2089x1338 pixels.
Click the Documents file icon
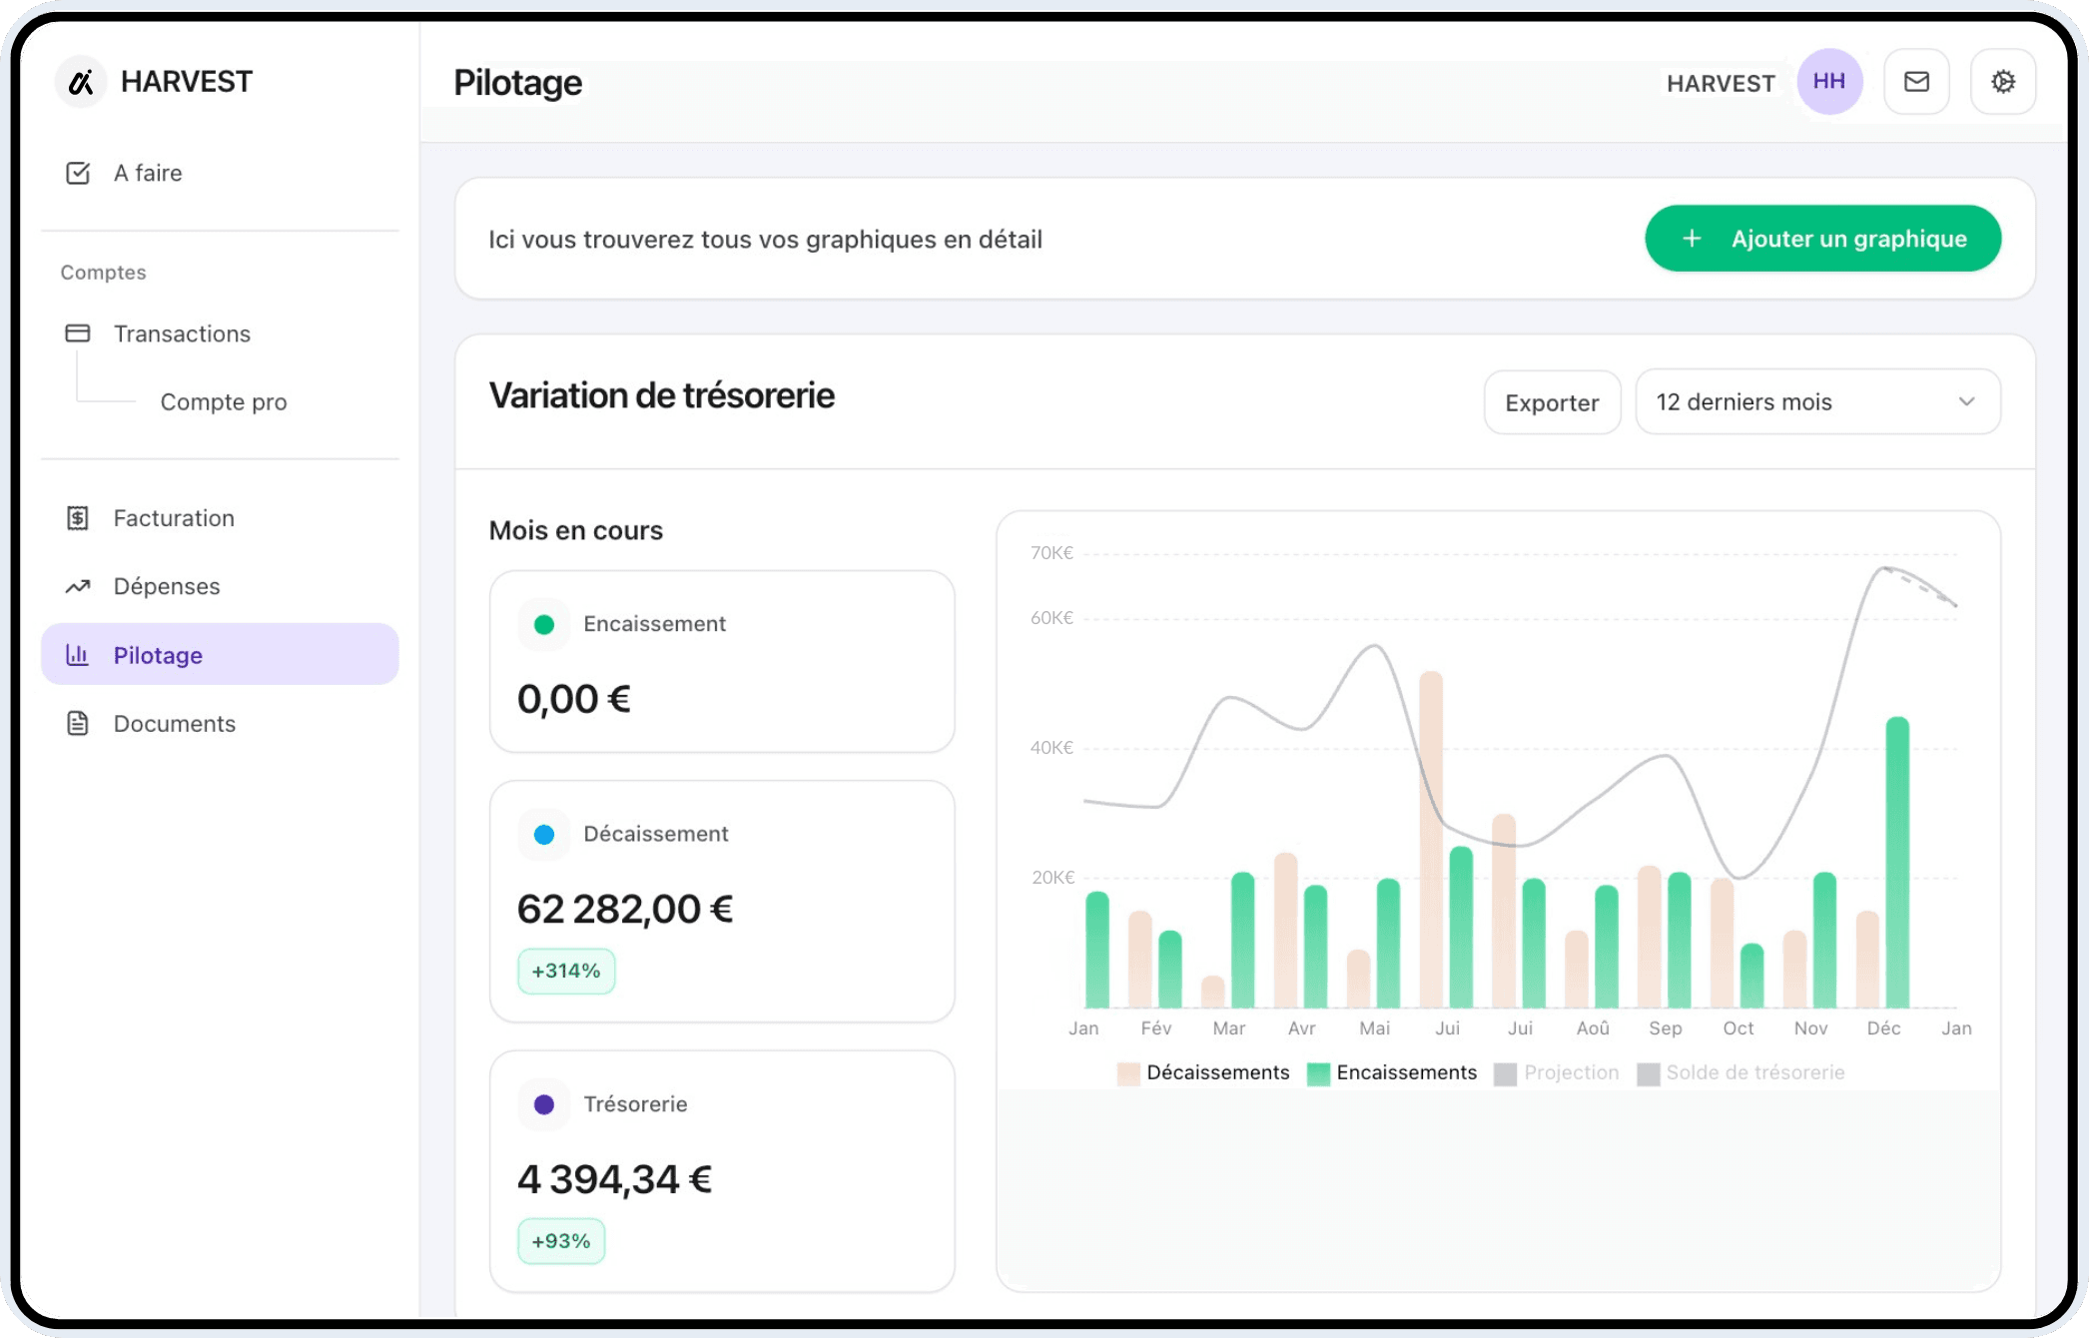(x=78, y=724)
